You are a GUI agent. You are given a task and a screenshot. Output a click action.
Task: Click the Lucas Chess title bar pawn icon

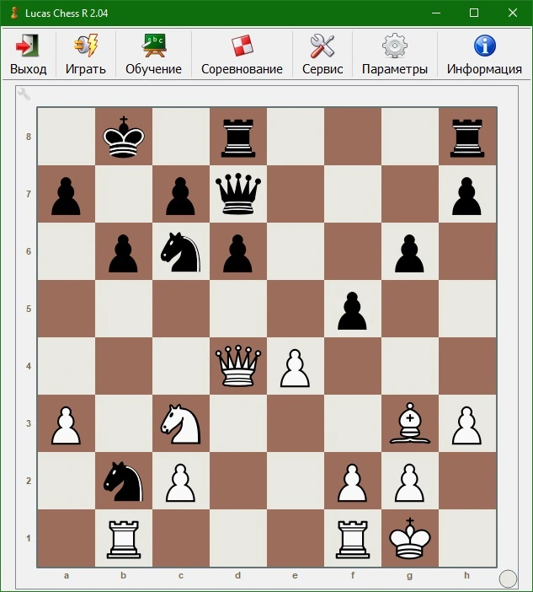(14, 13)
